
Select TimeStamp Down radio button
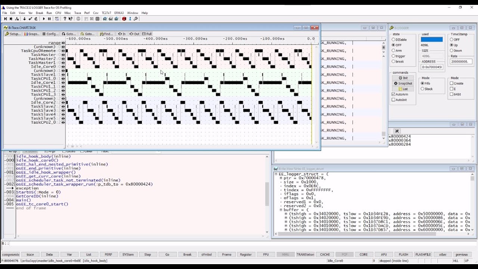(456, 50)
